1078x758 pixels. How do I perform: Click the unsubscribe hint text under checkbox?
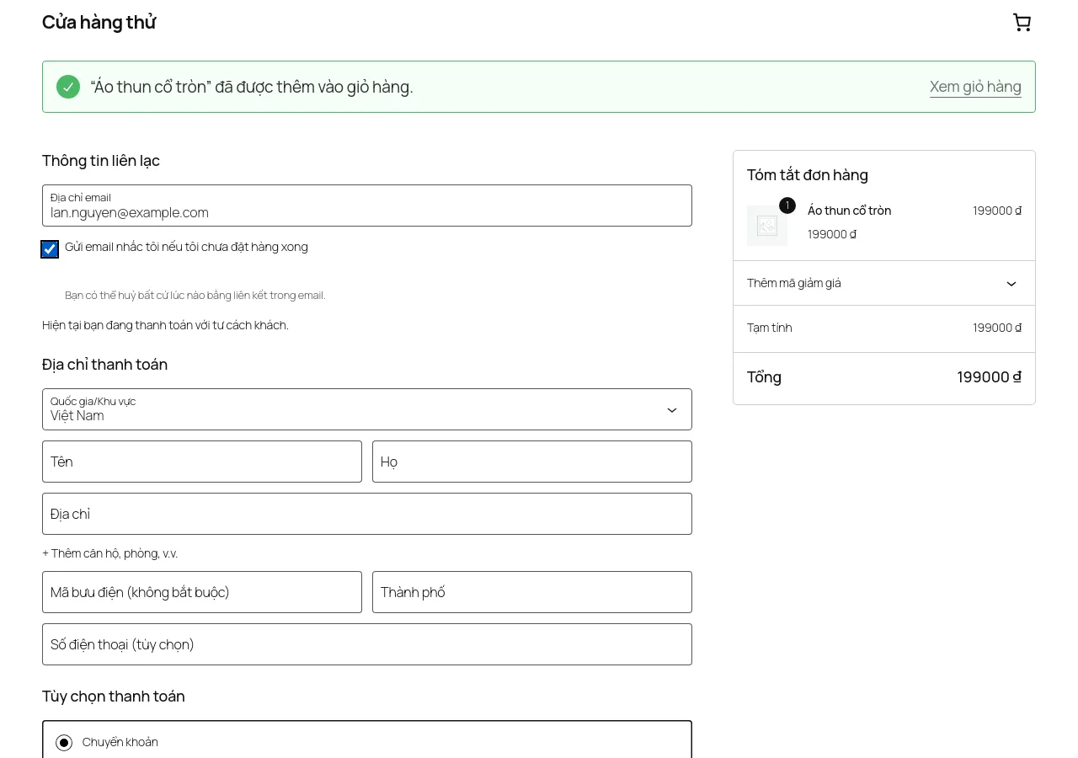tap(195, 295)
